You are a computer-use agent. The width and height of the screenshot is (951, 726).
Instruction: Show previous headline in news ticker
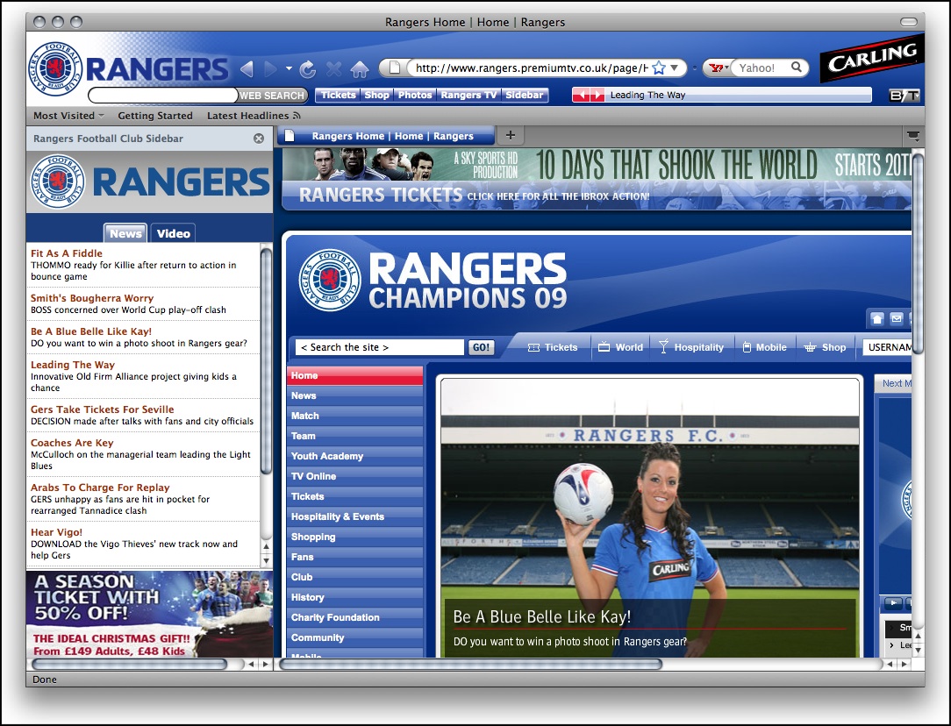click(581, 96)
